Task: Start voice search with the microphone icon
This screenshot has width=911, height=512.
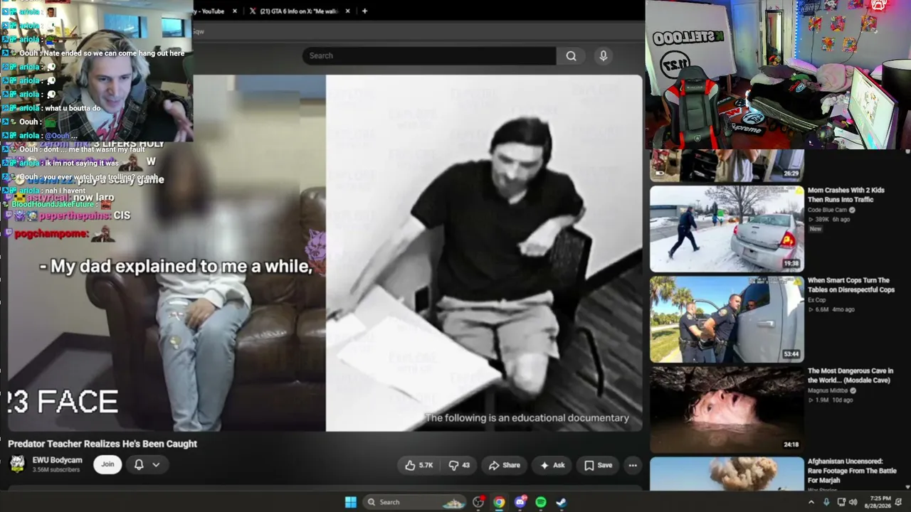Action: coord(604,55)
